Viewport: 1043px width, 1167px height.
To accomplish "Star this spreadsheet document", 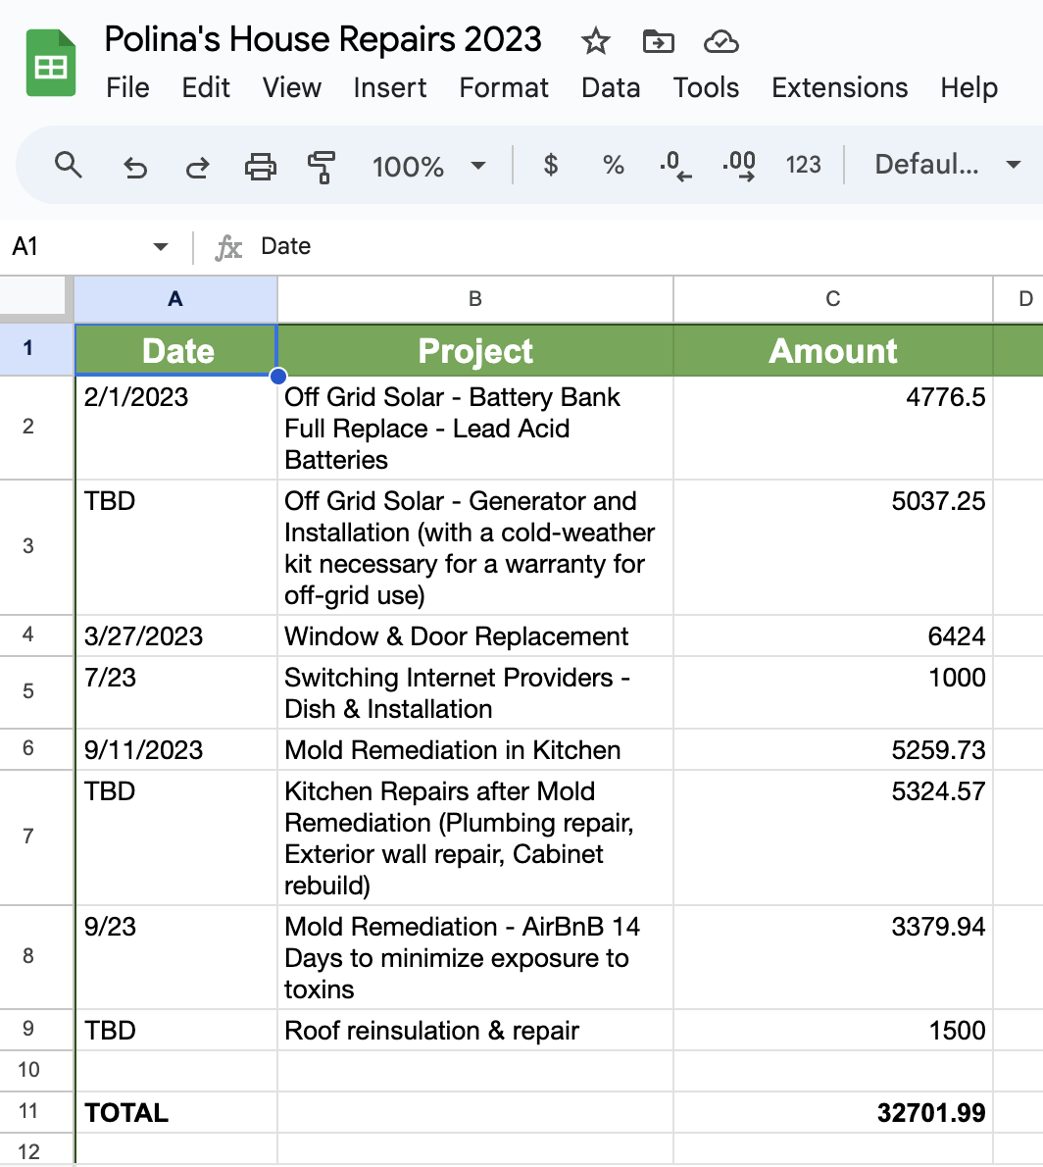I will (595, 41).
